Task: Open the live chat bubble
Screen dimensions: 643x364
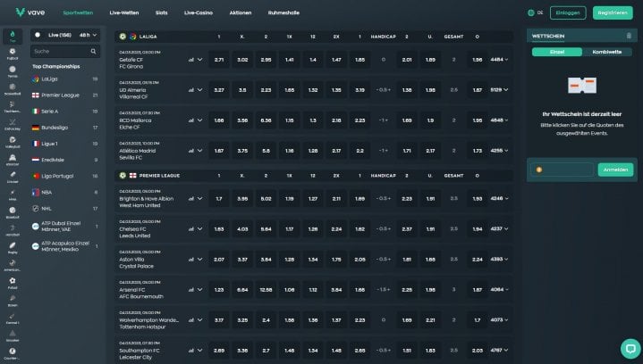Action: click(x=630, y=349)
